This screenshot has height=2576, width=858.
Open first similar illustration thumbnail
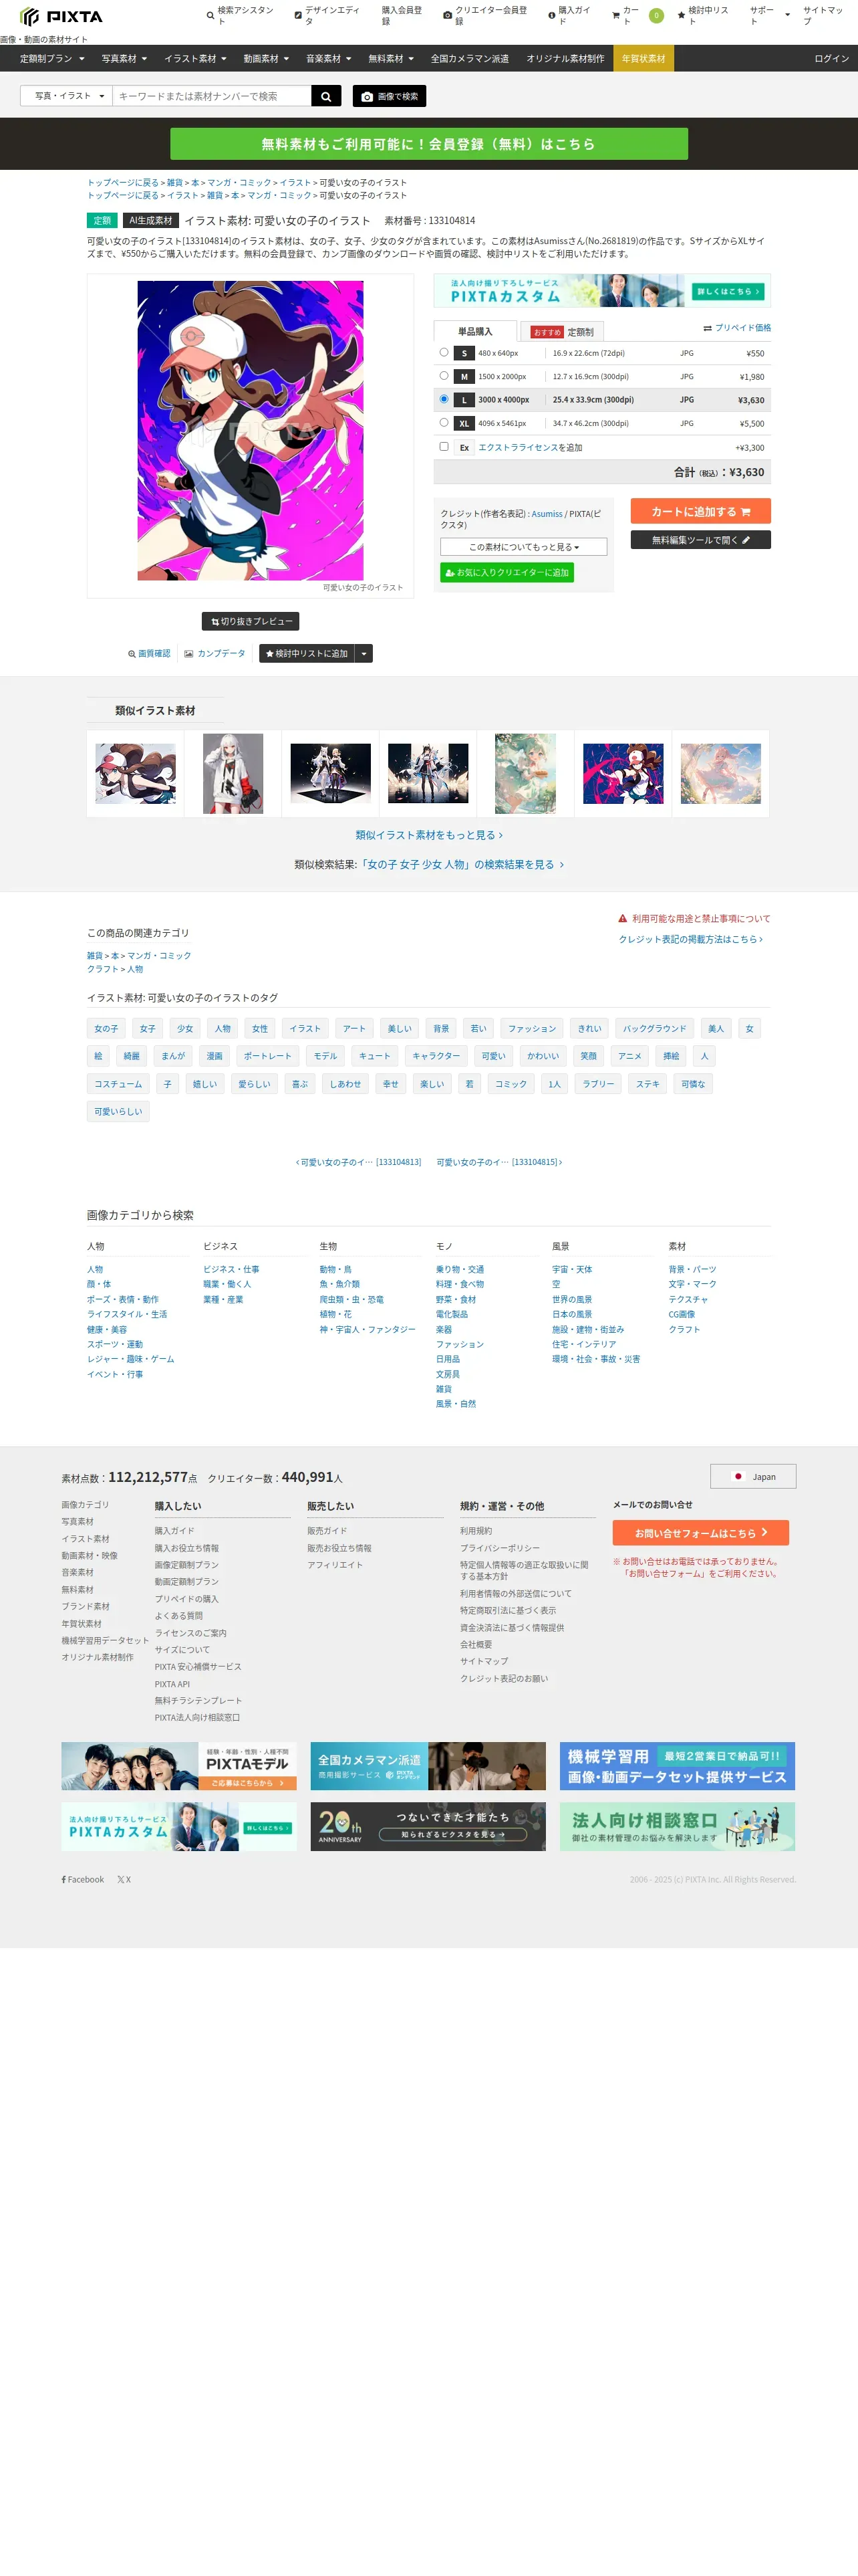(136, 773)
